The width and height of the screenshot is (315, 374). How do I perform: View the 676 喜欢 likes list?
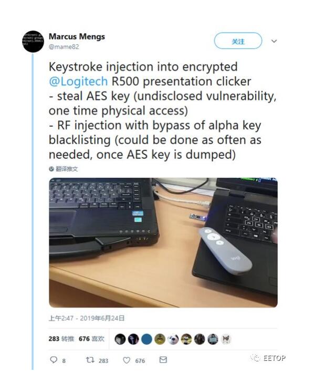(91, 339)
